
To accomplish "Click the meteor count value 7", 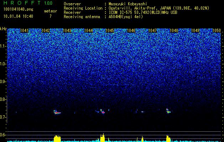I will pyautogui.click(x=51, y=16).
